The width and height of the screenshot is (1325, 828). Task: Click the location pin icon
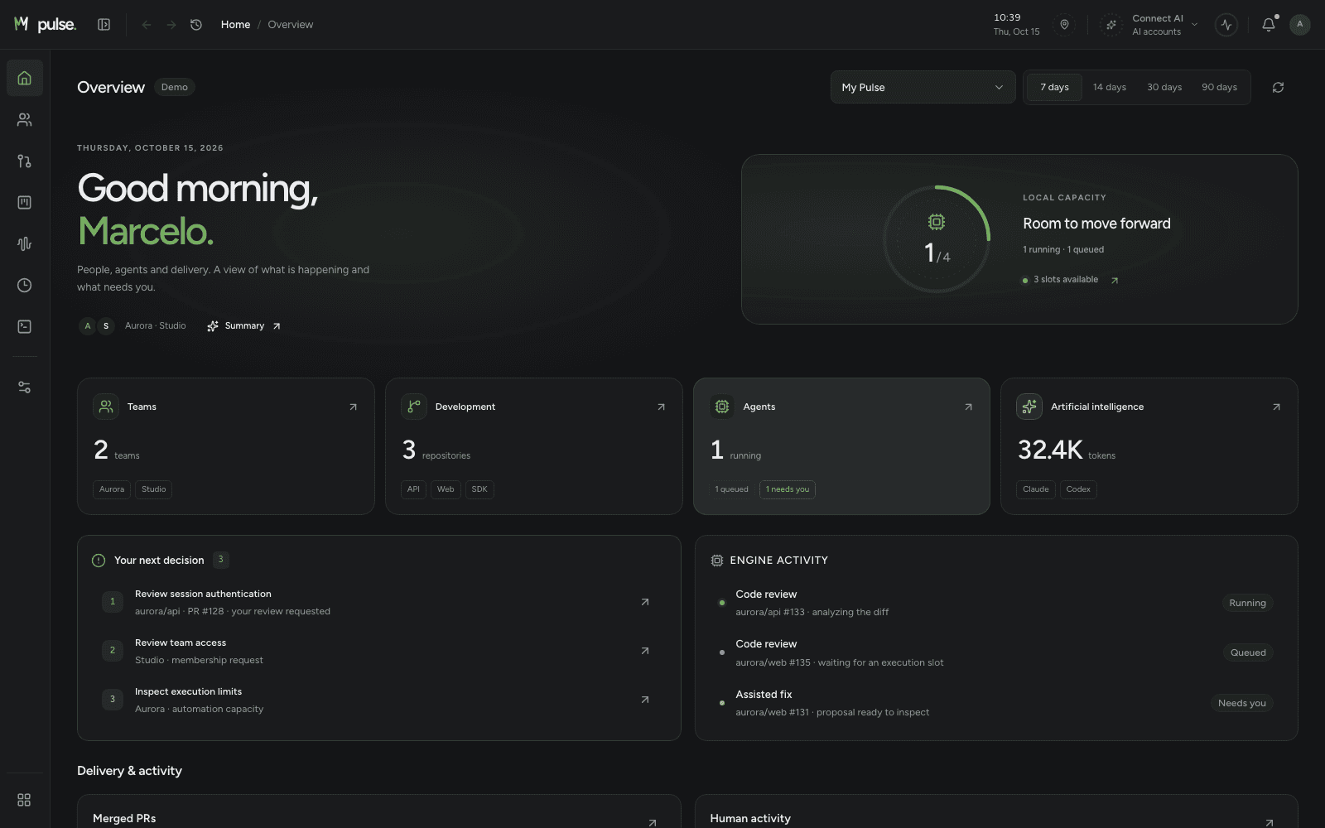(x=1064, y=25)
